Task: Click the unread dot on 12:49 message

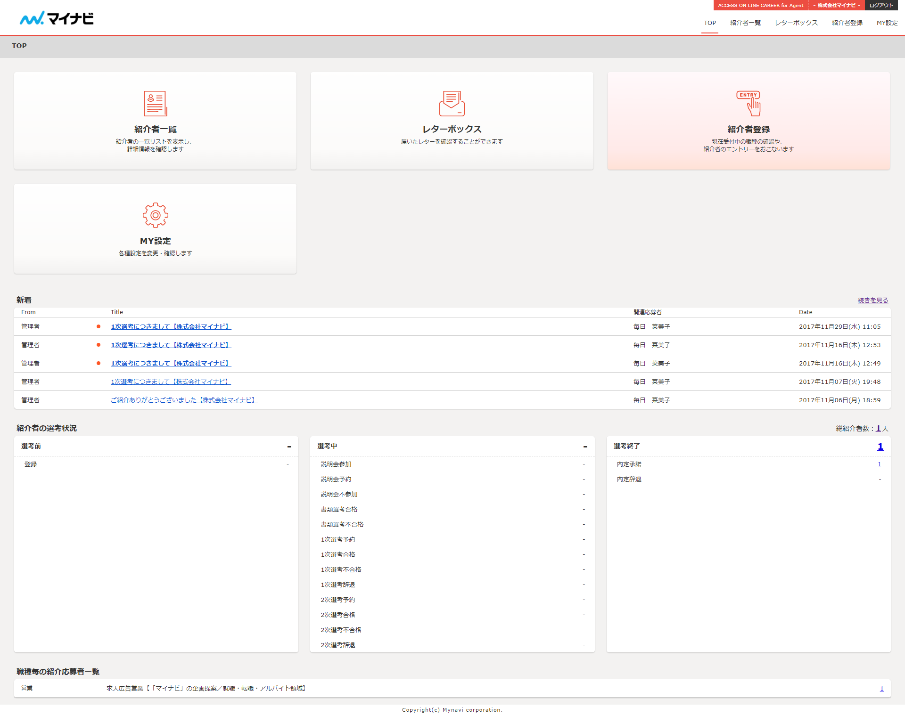Action: pos(99,363)
